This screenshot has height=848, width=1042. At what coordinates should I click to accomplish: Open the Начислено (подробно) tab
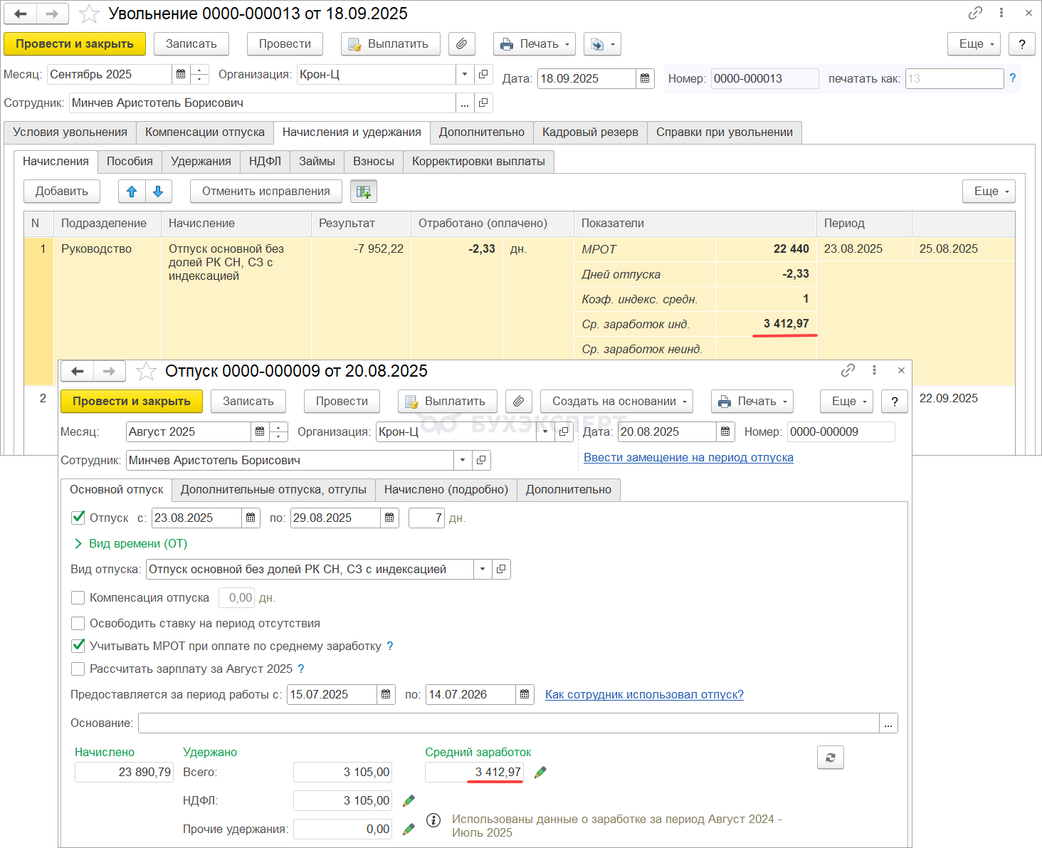(446, 490)
